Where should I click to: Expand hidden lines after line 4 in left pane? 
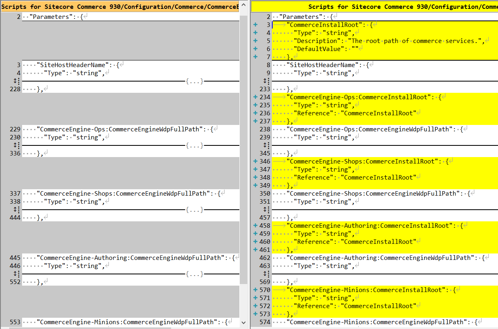tap(16, 81)
